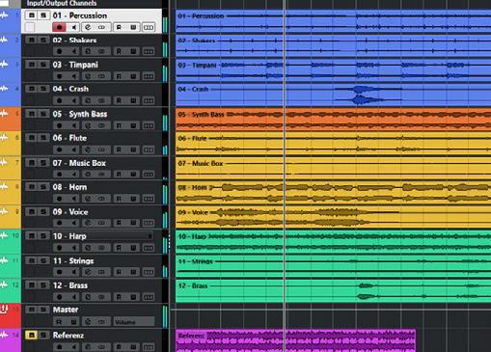Record-enable the 09 - Voice track
Screen dimensions: 491x352
(59, 223)
